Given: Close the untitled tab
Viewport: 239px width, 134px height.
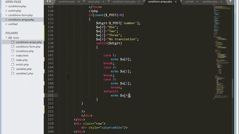Looking at the screenshot, I should pyautogui.click(x=197, y=2).
